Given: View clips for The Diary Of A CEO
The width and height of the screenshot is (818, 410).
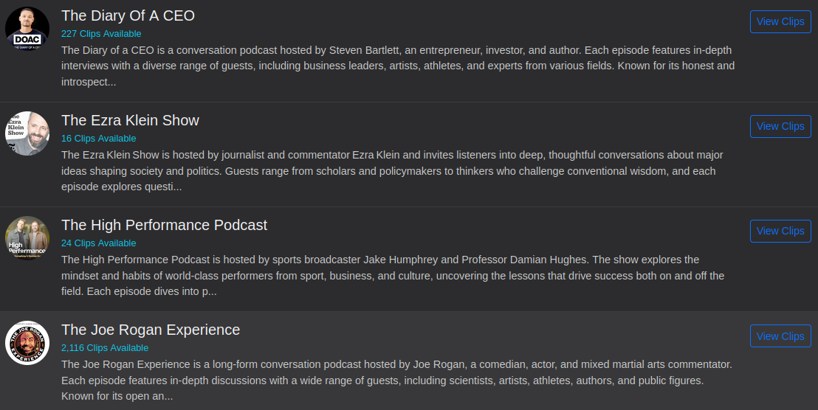Looking at the screenshot, I should click(780, 21).
